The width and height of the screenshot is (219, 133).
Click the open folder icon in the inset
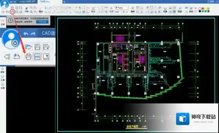(x=28, y=47)
